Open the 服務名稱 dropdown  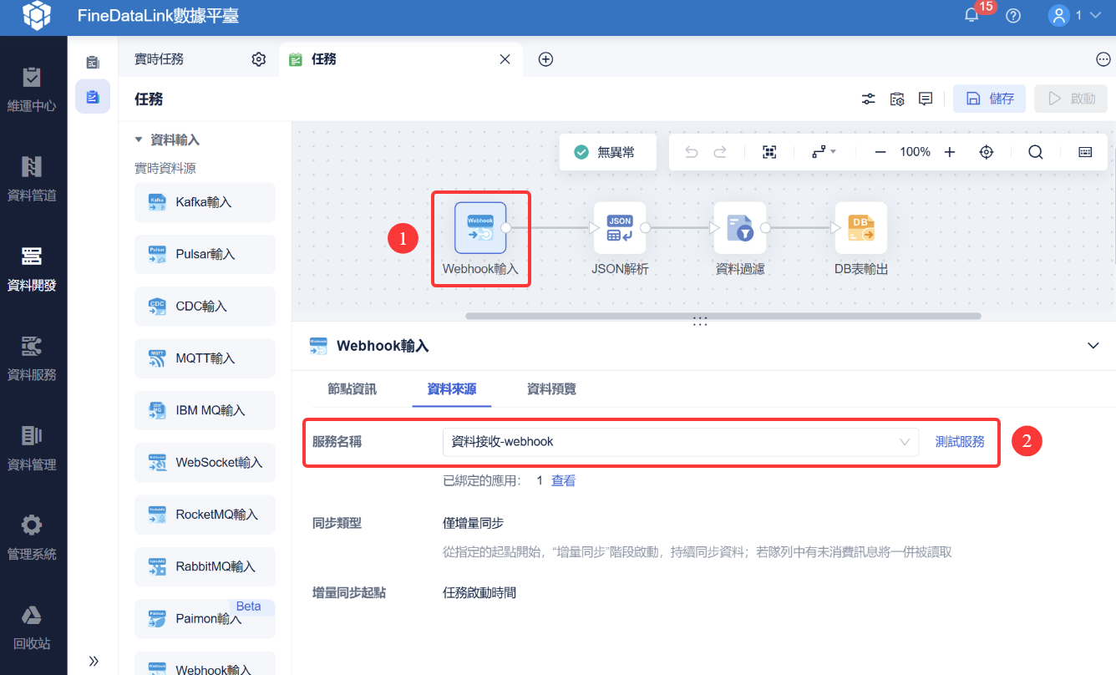(x=680, y=442)
